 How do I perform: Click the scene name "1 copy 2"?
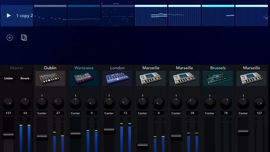(x=24, y=16)
